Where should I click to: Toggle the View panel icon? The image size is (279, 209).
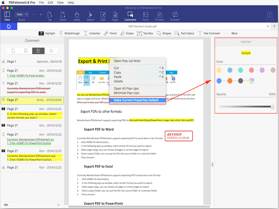(7, 16)
